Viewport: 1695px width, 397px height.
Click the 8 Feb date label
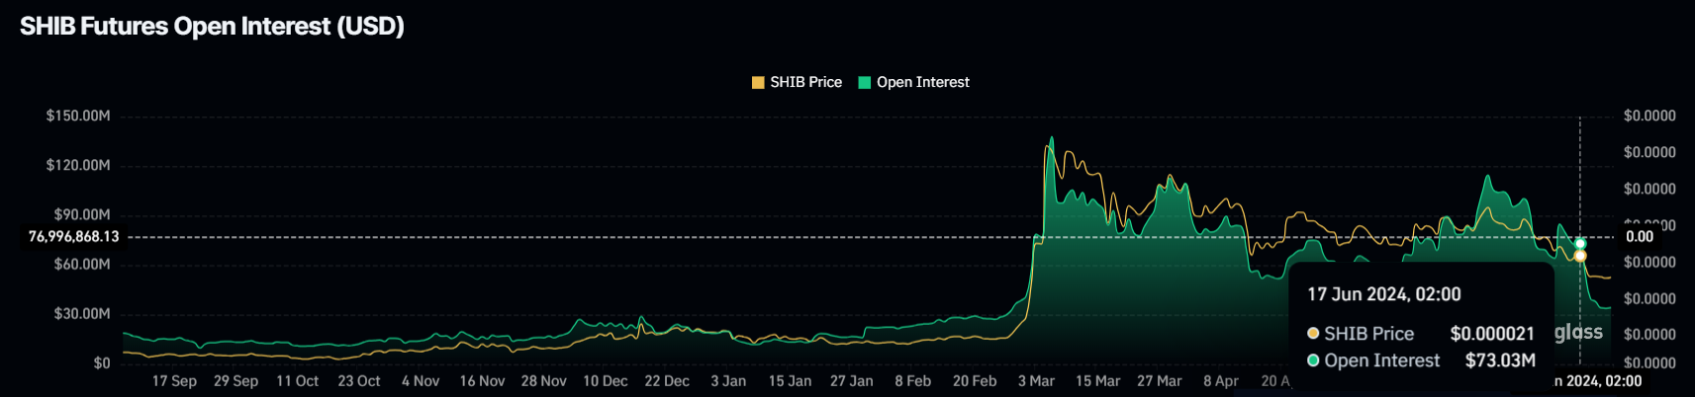(x=912, y=381)
